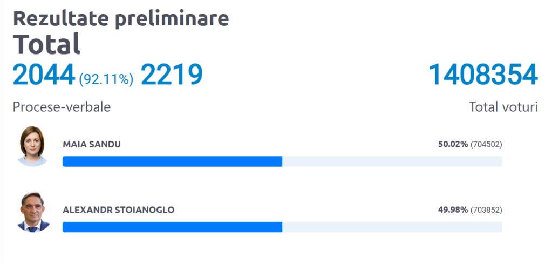This screenshot has width=552, height=263.
Task: Click the large Total heading
Action: (x=47, y=44)
